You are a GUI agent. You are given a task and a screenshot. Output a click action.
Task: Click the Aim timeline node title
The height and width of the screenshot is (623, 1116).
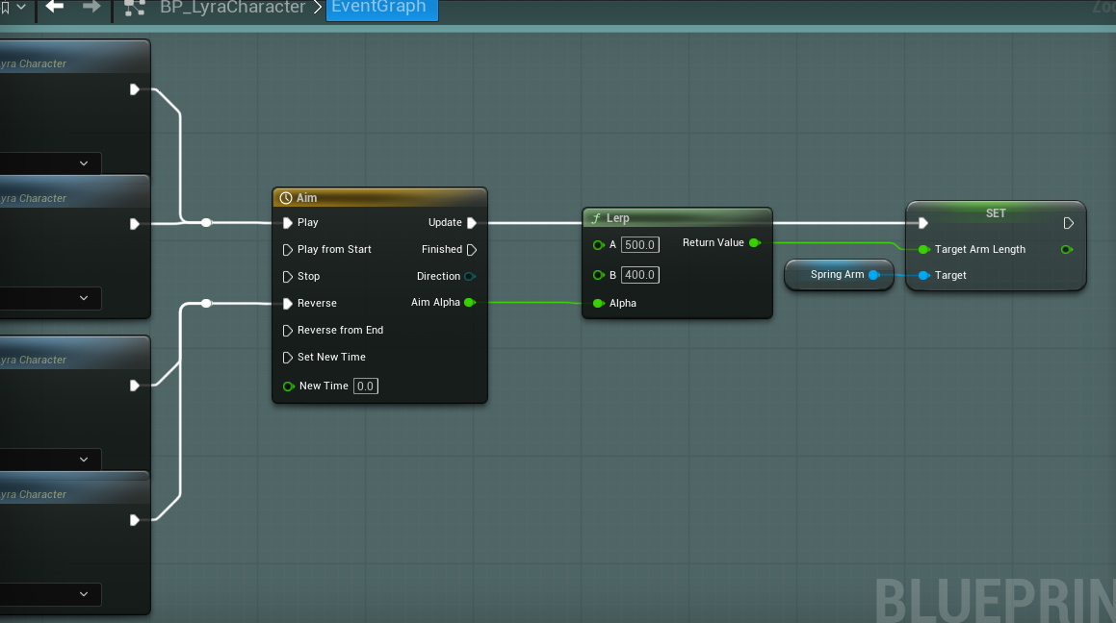(x=307, y=198)
